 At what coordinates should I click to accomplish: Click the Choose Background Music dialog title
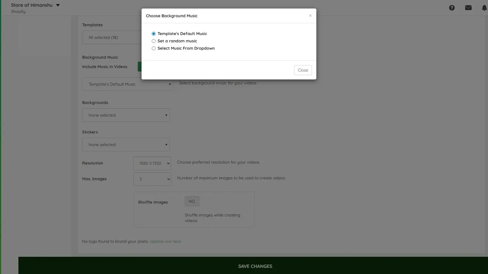172,16
